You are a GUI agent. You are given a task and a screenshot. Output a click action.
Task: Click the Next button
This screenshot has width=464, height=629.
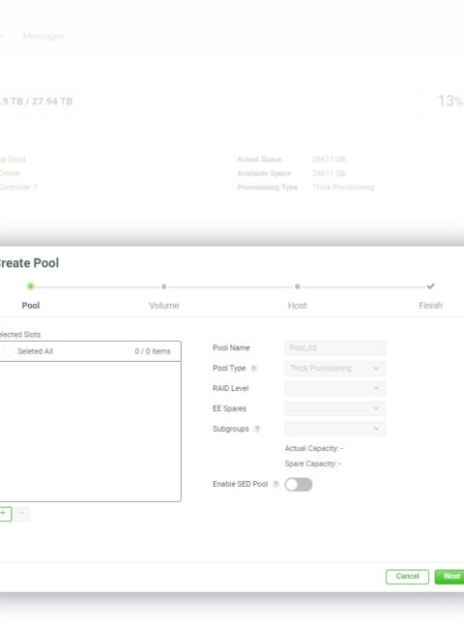pos(450,577)
